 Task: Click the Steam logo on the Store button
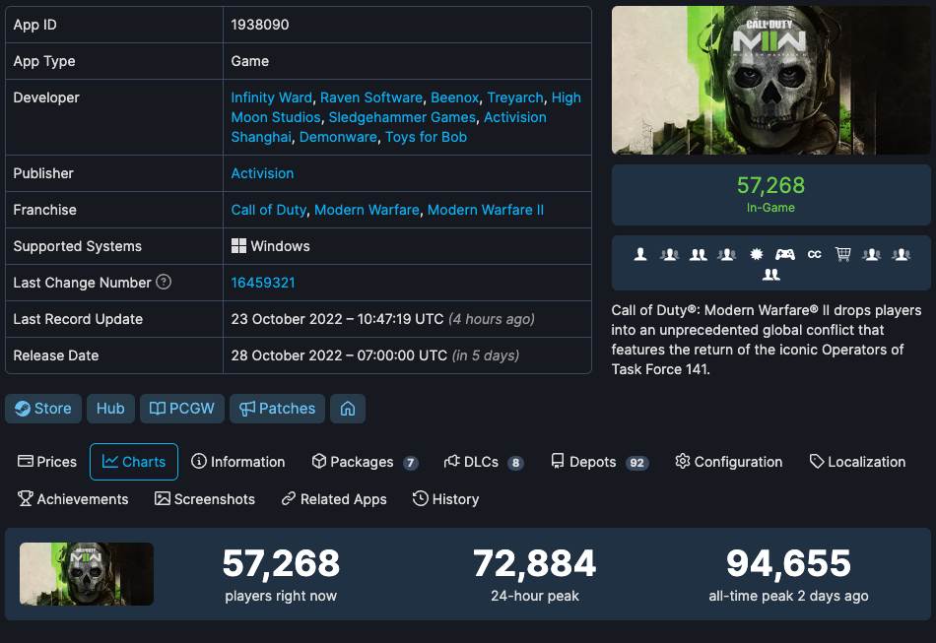(x=25, y=409)
